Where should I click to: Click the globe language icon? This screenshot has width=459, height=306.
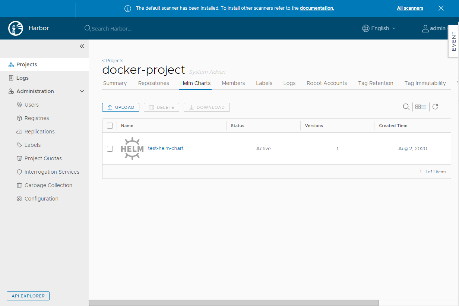(x=366, y=28)
